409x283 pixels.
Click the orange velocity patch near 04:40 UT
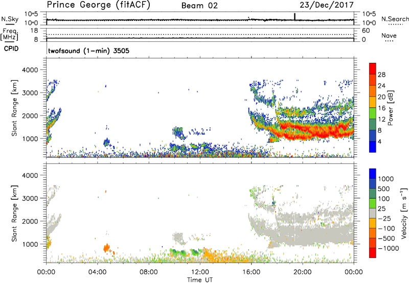pyautogui.click(x=106, y=248)
